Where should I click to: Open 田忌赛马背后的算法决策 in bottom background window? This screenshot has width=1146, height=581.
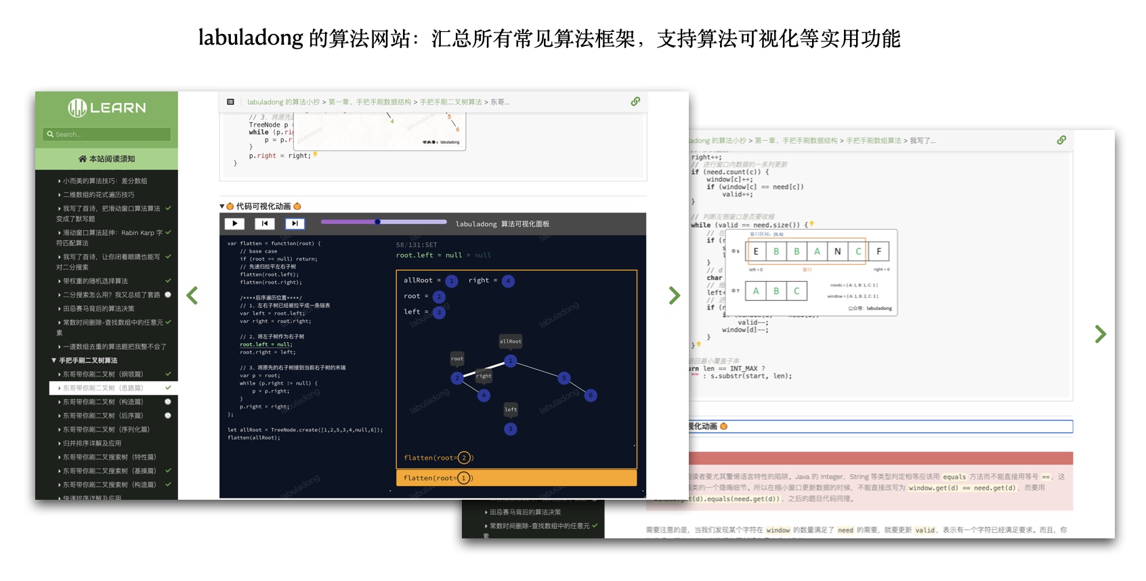coord(525,513)
